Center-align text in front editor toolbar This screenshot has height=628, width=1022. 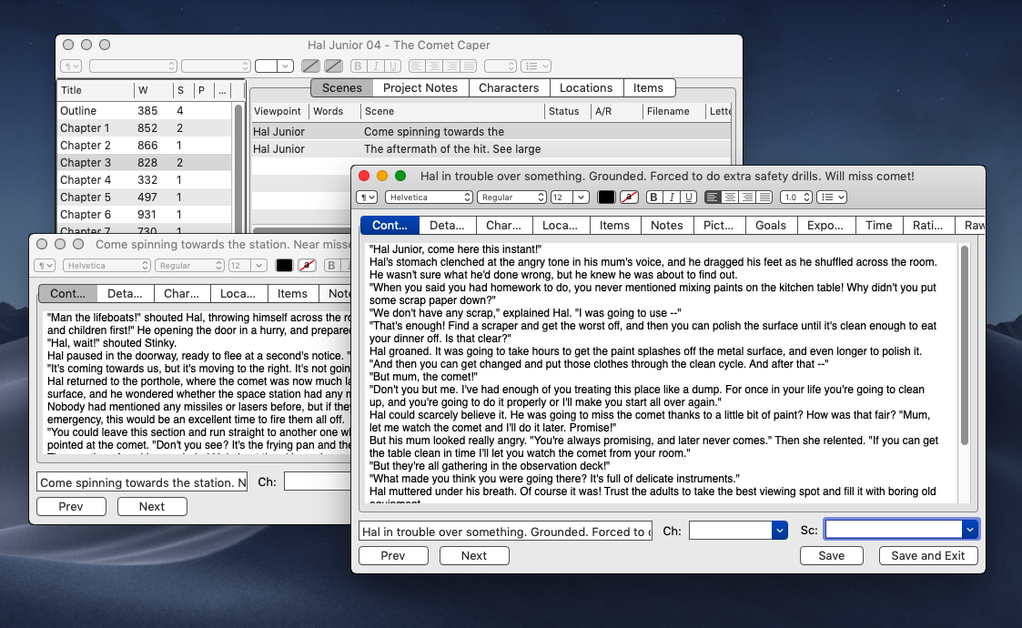pos(730,197)
